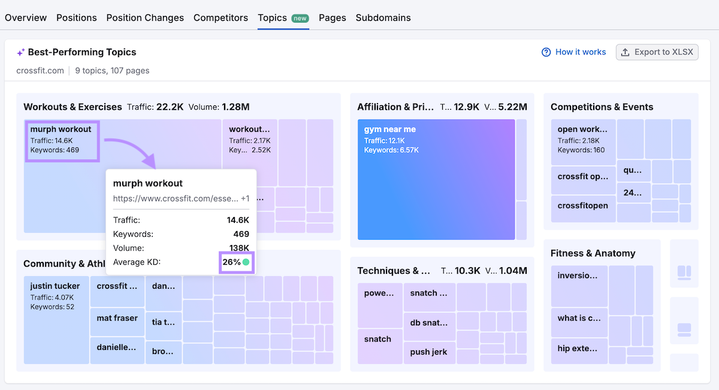The image size is (719, 390).
Task: Click the question mark help icon
Action: coord(546,52)
